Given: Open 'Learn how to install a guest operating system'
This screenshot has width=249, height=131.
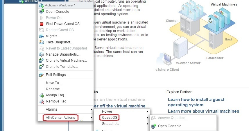Looking at the screenshot, I should click(196, 102).
